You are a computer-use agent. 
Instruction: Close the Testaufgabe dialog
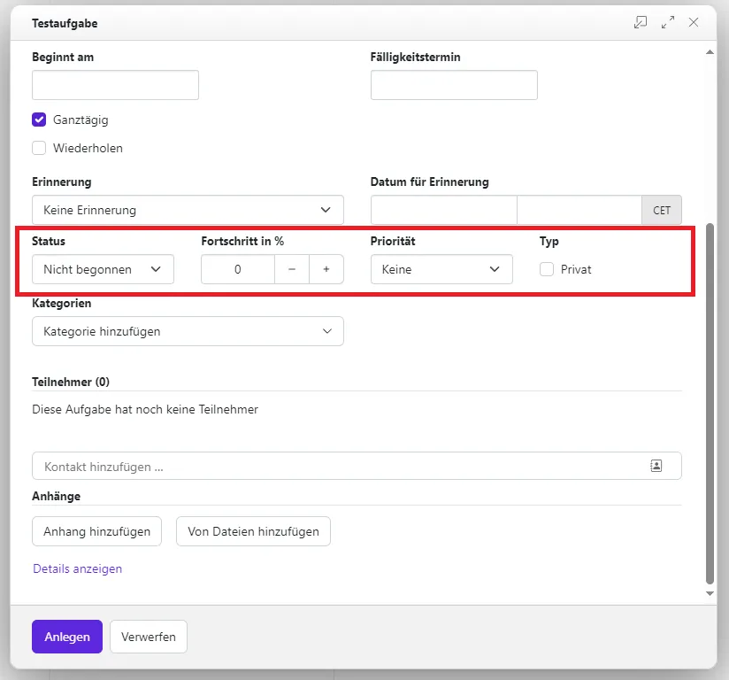tap(694, 23)
